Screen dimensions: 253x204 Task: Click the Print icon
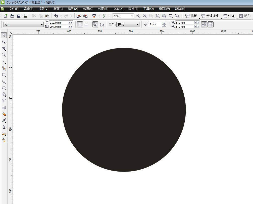25,16
